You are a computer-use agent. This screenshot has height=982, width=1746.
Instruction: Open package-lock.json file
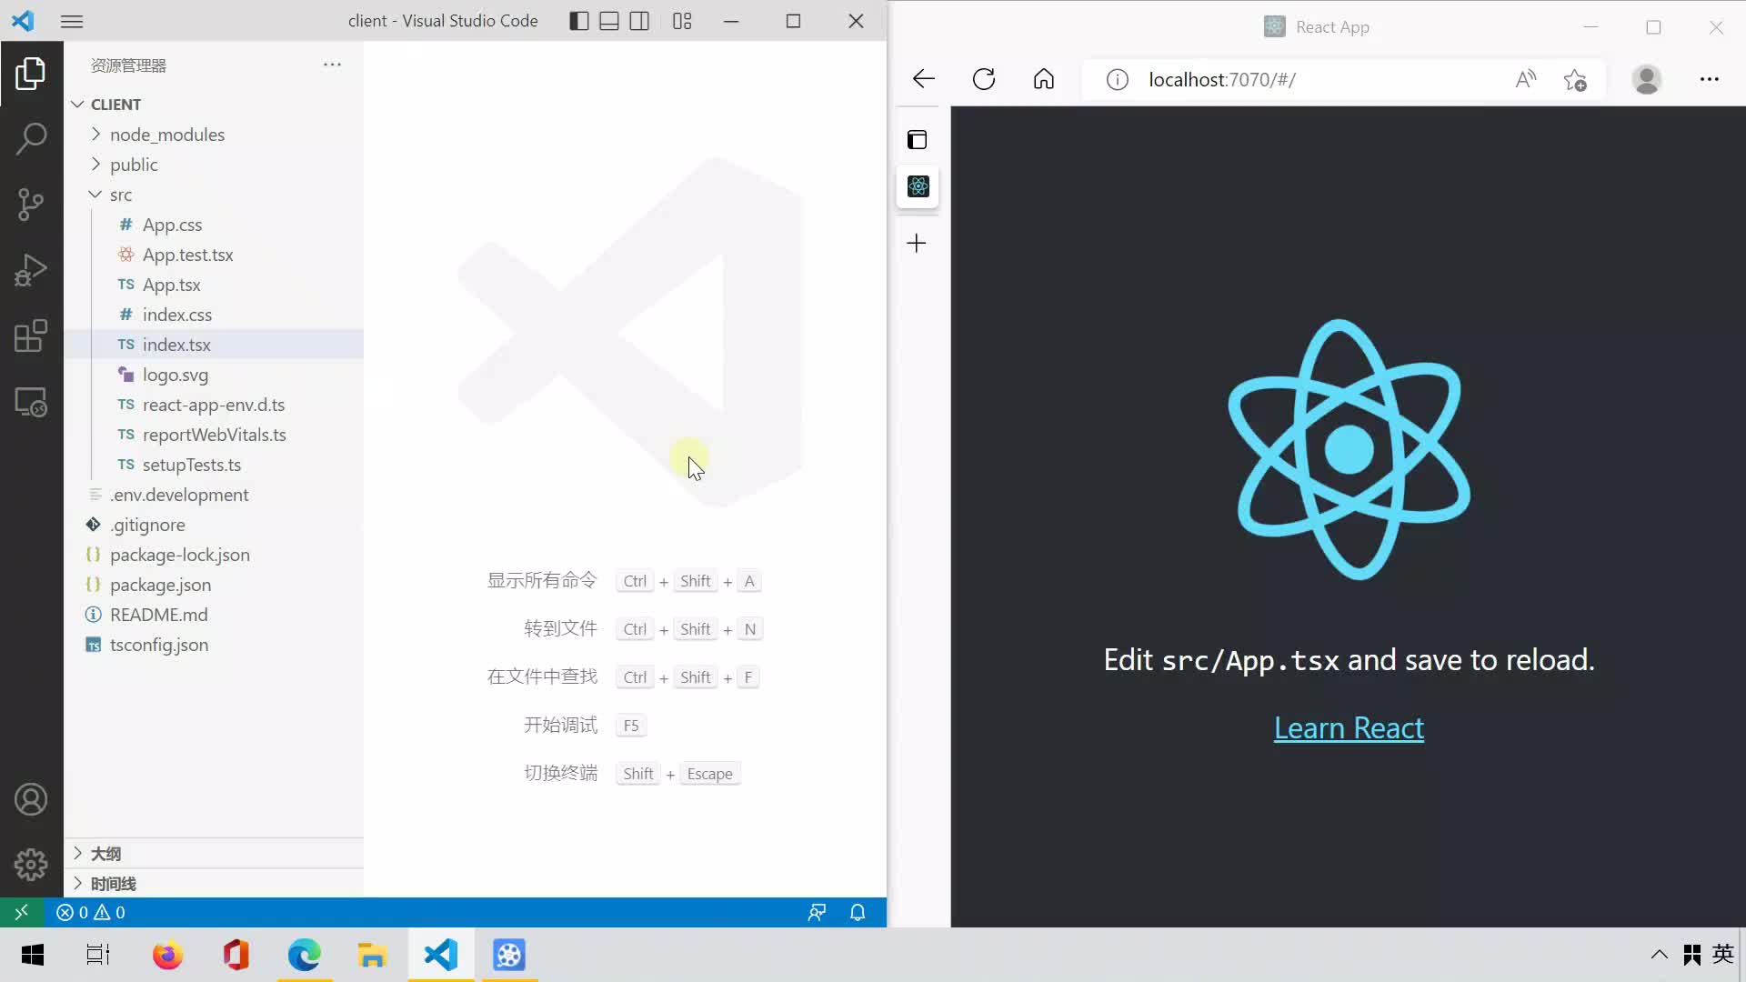[x=214, y=555]
